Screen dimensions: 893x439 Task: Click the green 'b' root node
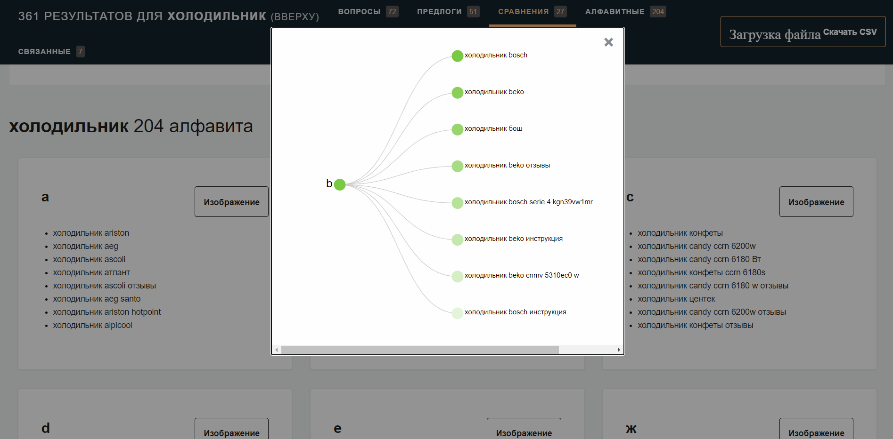(x=340, y=184)
